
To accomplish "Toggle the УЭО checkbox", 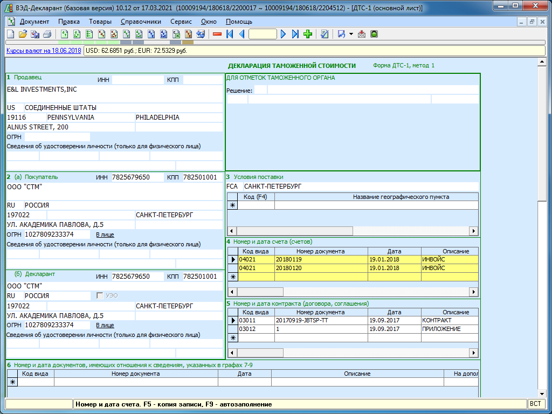I will coord(99,296).
